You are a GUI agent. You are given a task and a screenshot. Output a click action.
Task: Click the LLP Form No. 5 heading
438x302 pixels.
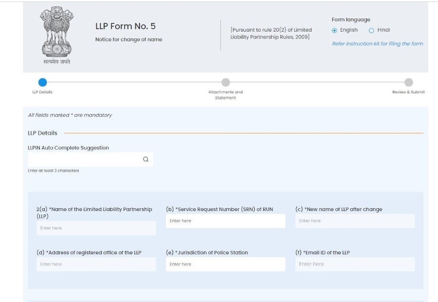(x=125, y=26)
